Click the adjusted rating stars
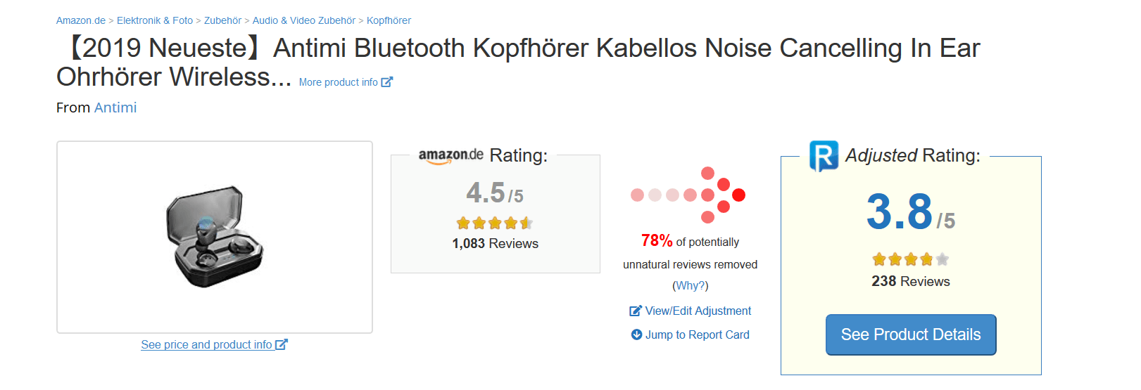 (910, 259)
